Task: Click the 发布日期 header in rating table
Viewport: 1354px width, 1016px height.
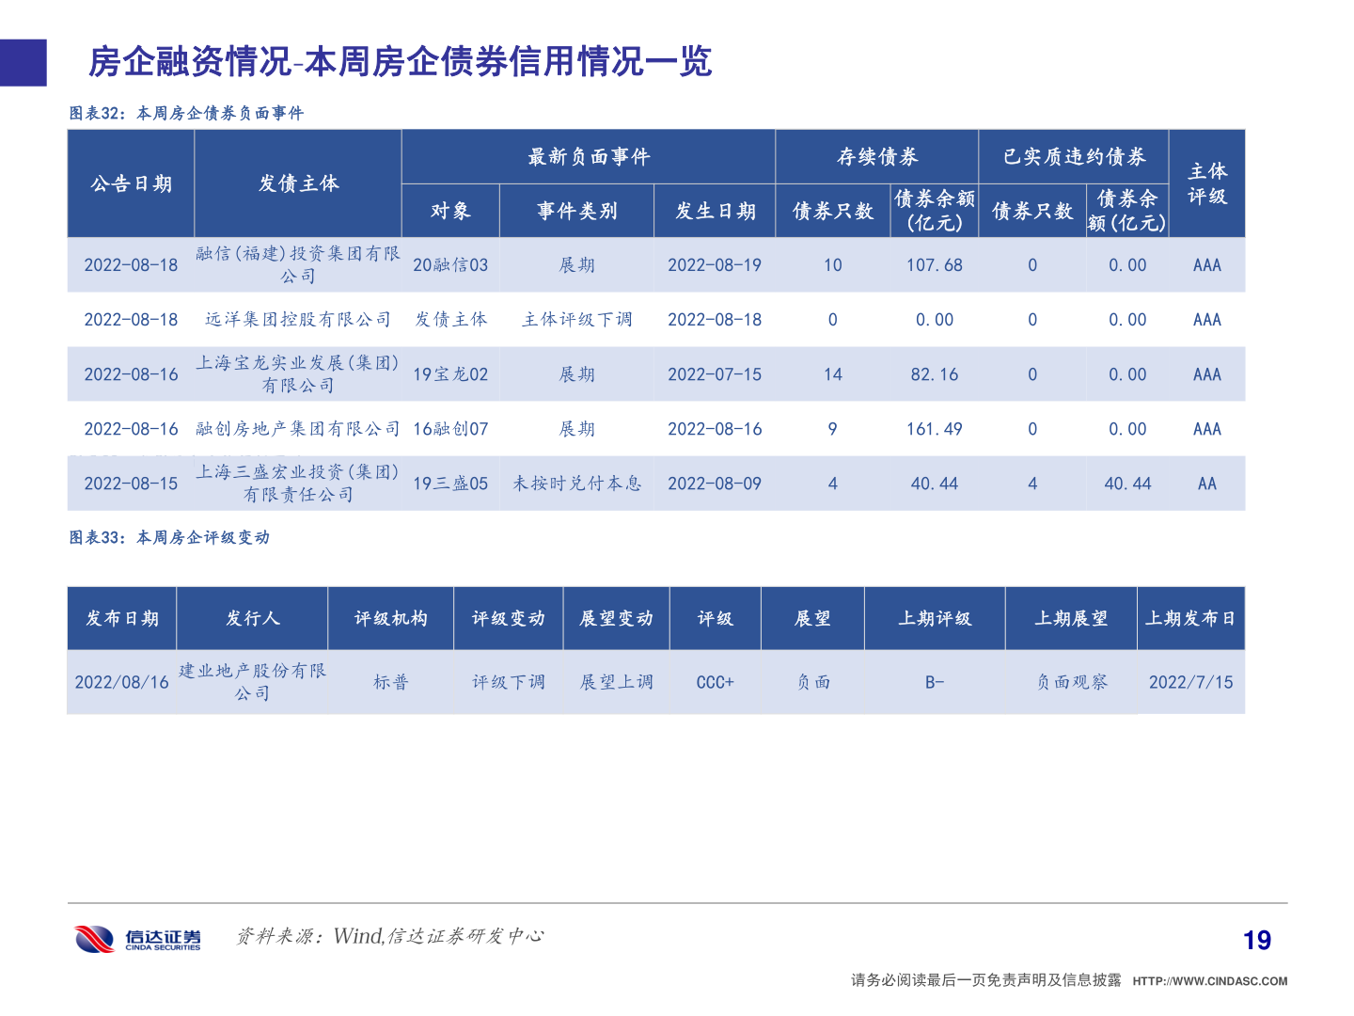Action: (122, 618)
